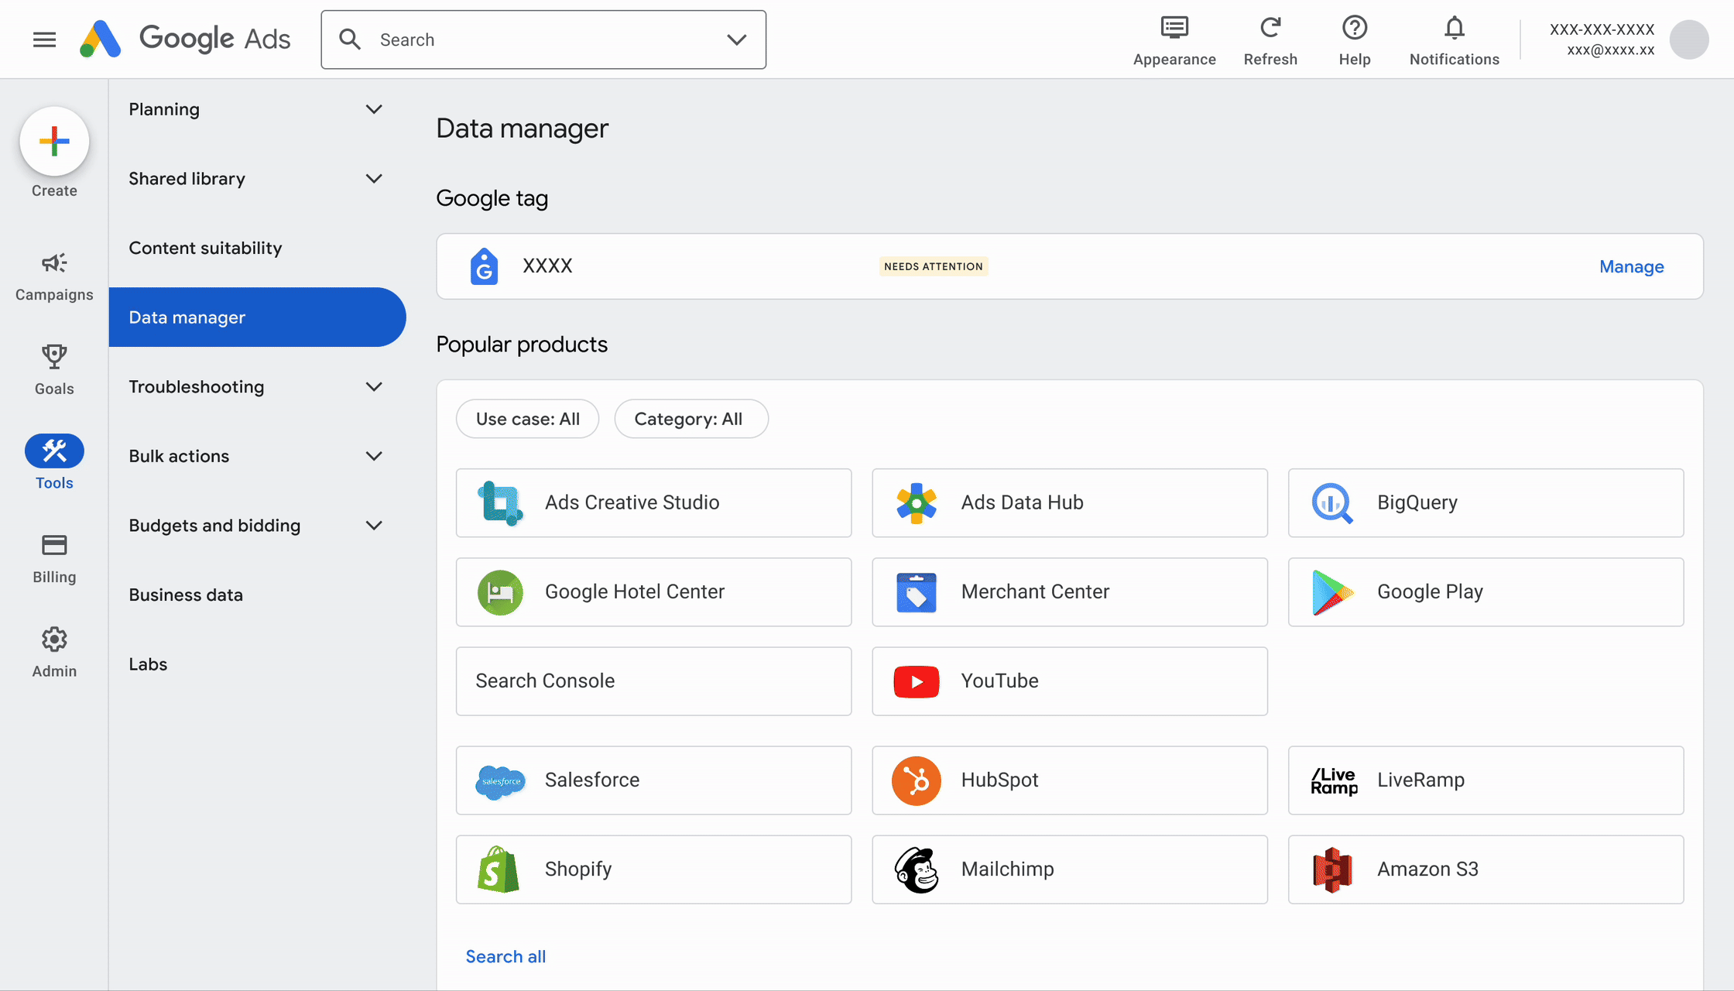Select Business data menu item
The width and height of the screenshot is (1734, 991).
186,595
